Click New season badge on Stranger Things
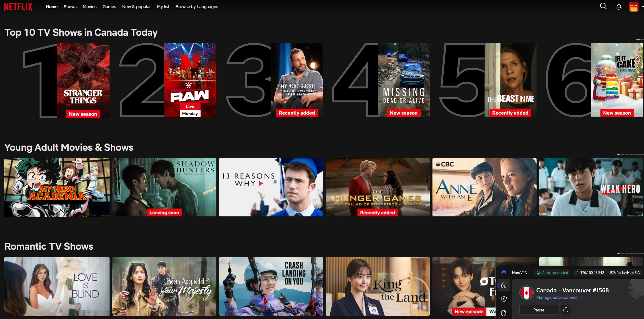Image resolution: width=644 pixels, height=319 pixels. pos(83,114)
